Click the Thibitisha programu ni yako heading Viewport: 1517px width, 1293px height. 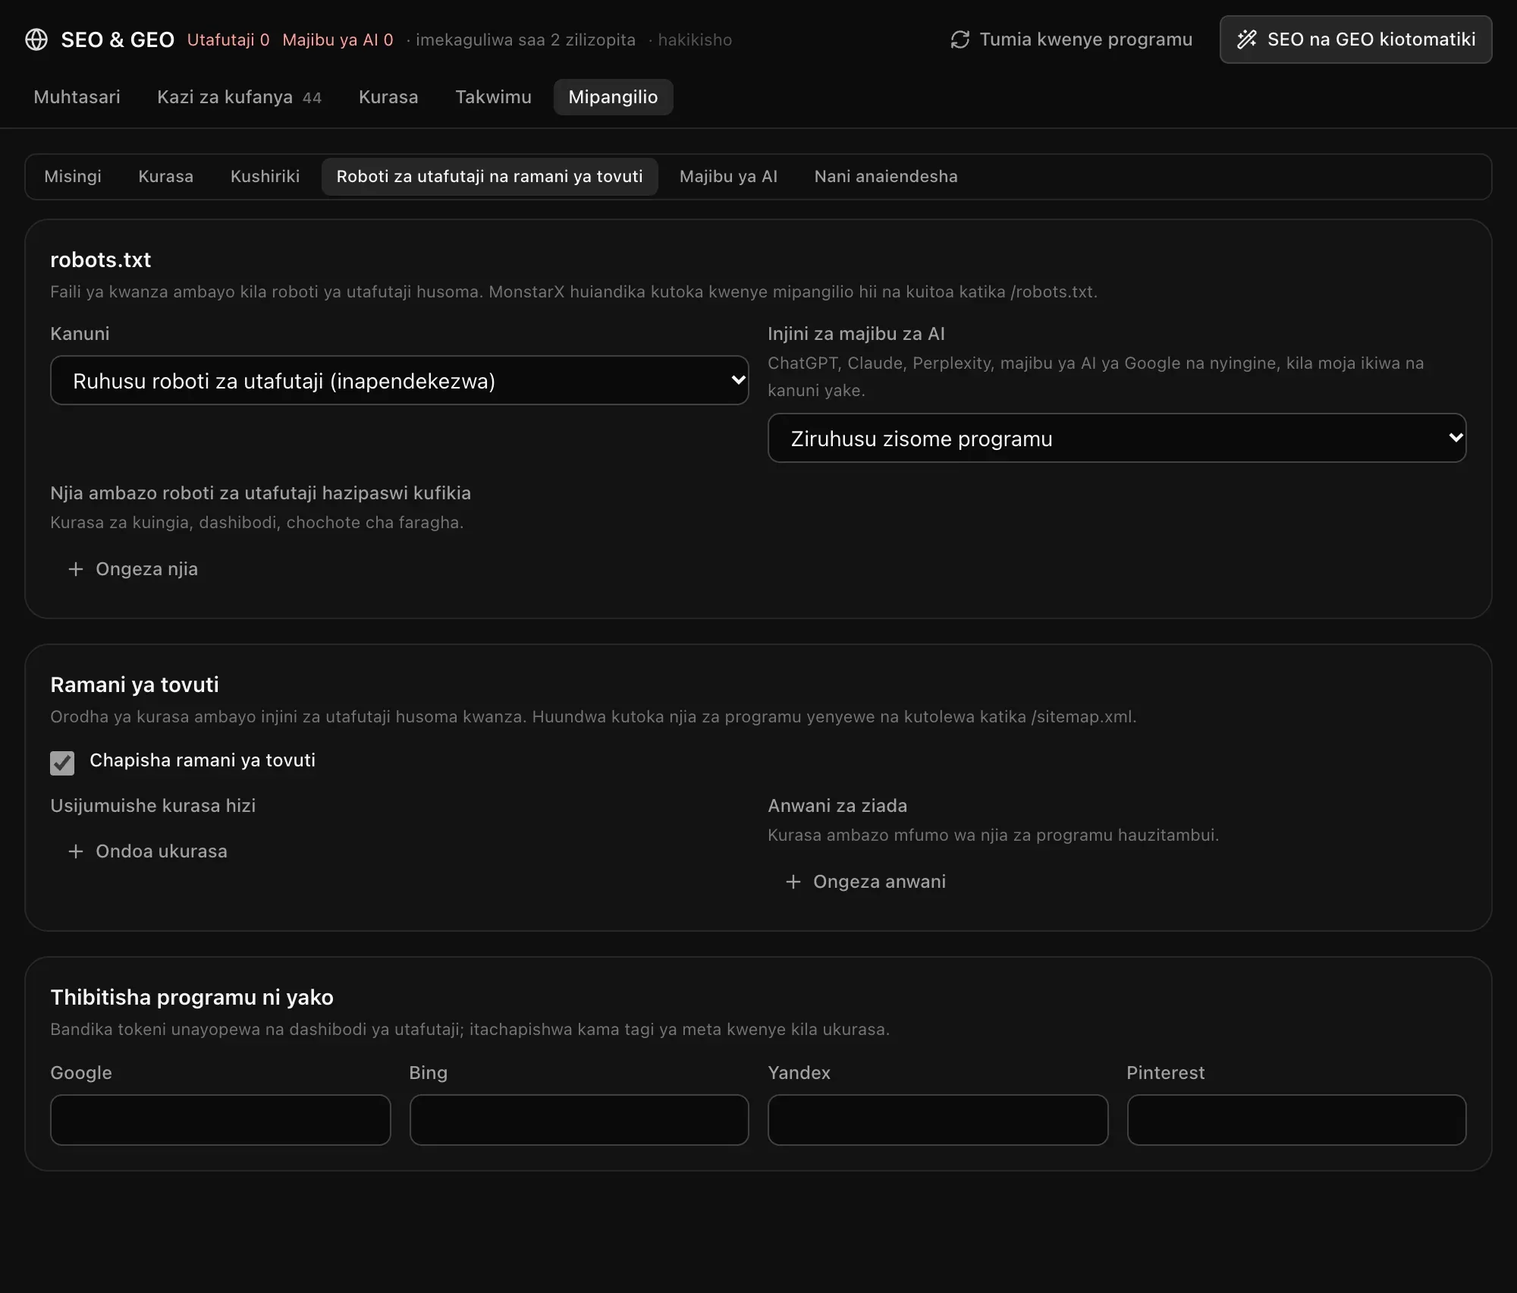(x=192, y=997)
